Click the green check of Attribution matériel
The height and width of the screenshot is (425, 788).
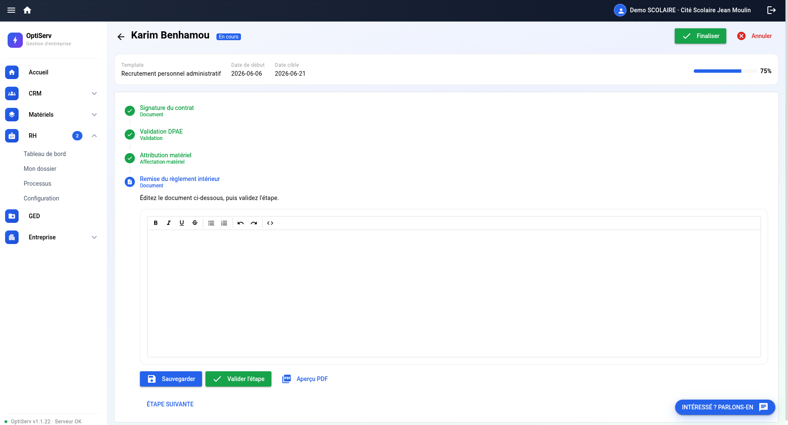pos(130,158)
